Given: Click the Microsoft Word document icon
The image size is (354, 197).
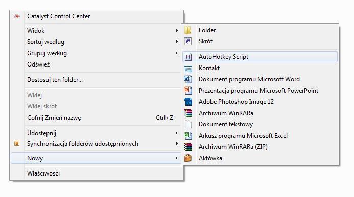Looking at the screenshot, I should [188, 79].
